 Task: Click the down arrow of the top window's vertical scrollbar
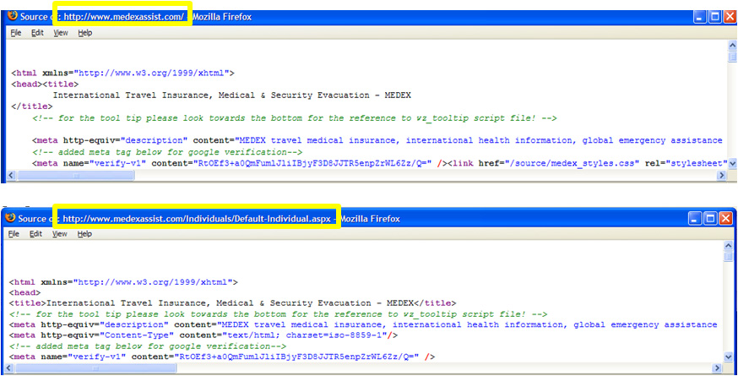coord(732,163)
